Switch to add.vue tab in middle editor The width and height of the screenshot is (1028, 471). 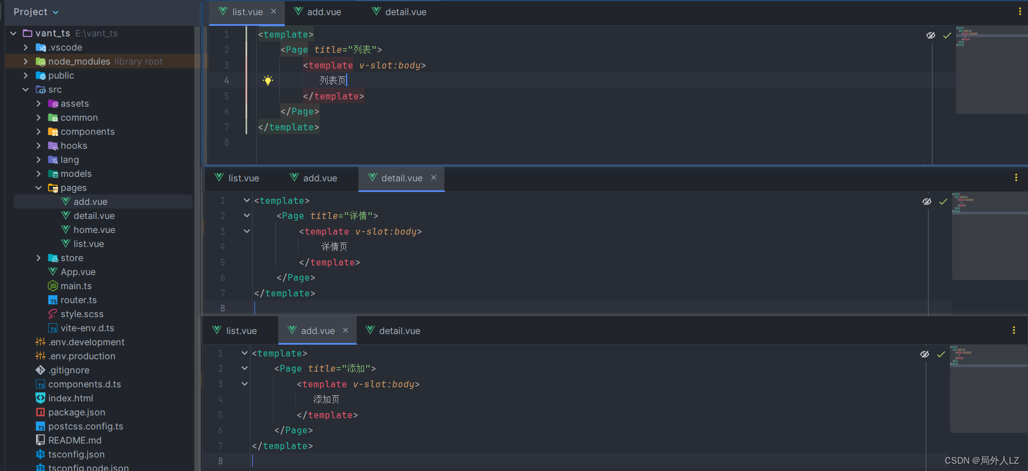tap(313, 179)
